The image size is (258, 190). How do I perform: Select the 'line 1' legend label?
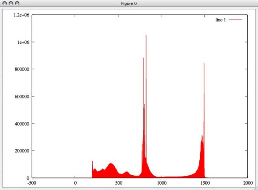[221, 20]
